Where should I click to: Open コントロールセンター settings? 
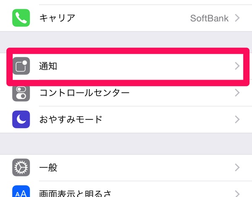pyautogui.click(x=126, y=93)
